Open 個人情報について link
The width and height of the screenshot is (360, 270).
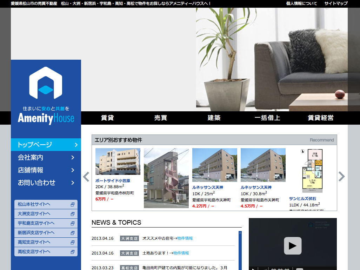301,4
